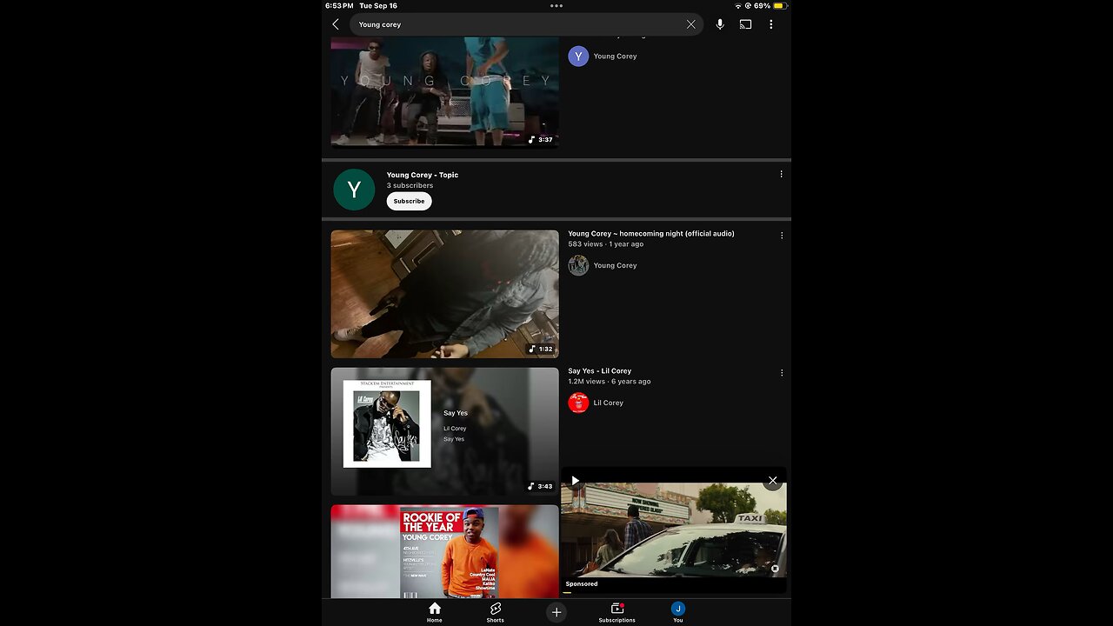Image resolution: width=1113 pixels, height=626 pixels.
Task: Tap the 6:53 PM clock in status bar
Action: (339, 5)
